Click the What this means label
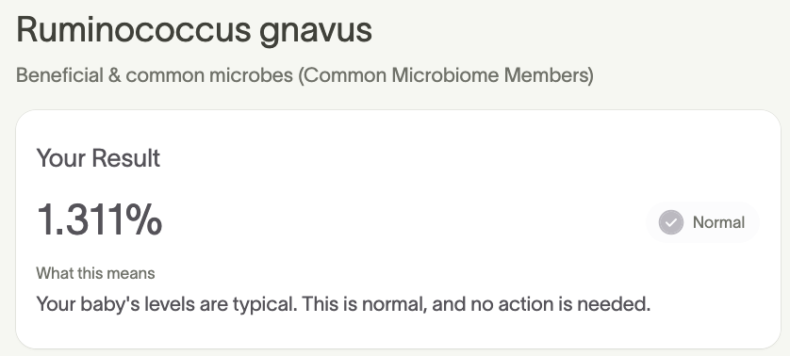The height and width of the screenshot is (356, 790). tap(96, 273)
